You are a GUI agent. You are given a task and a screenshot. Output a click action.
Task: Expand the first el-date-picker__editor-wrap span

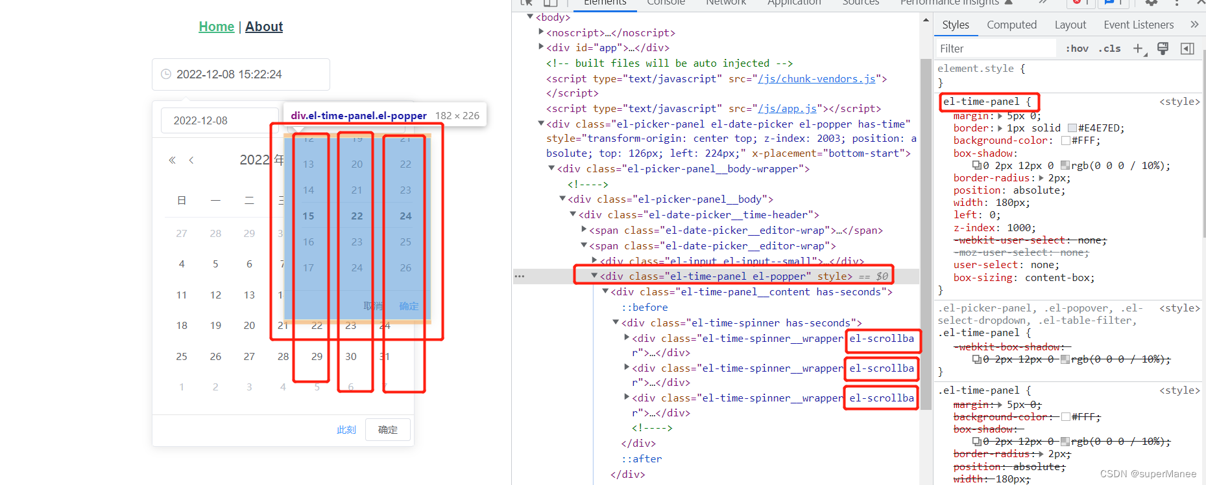point(584,229)
